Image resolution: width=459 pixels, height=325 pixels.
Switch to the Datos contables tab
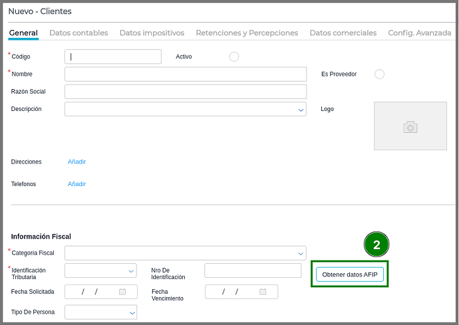78,33
